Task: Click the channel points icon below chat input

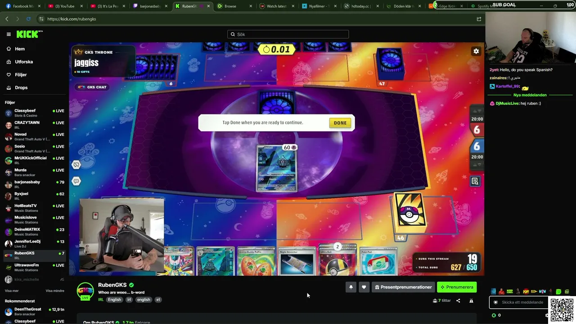Action: point(494,315)
